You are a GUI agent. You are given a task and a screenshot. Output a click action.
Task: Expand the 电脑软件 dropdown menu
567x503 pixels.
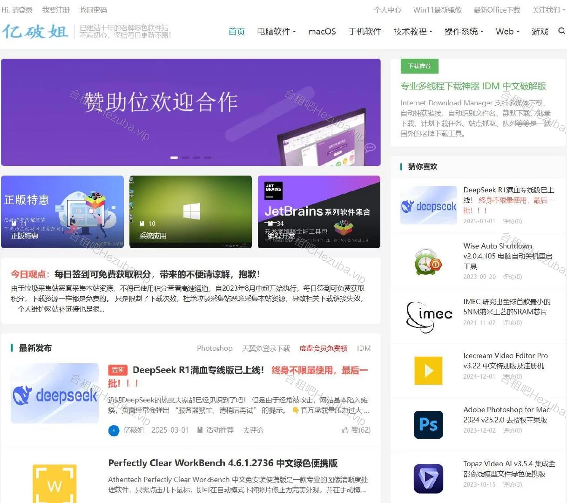[276, 32]
